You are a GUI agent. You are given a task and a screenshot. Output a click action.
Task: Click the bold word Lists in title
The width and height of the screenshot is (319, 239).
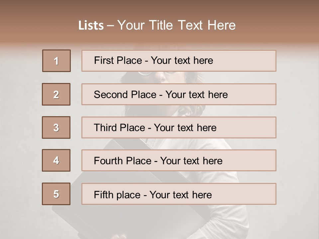(91, 26)
